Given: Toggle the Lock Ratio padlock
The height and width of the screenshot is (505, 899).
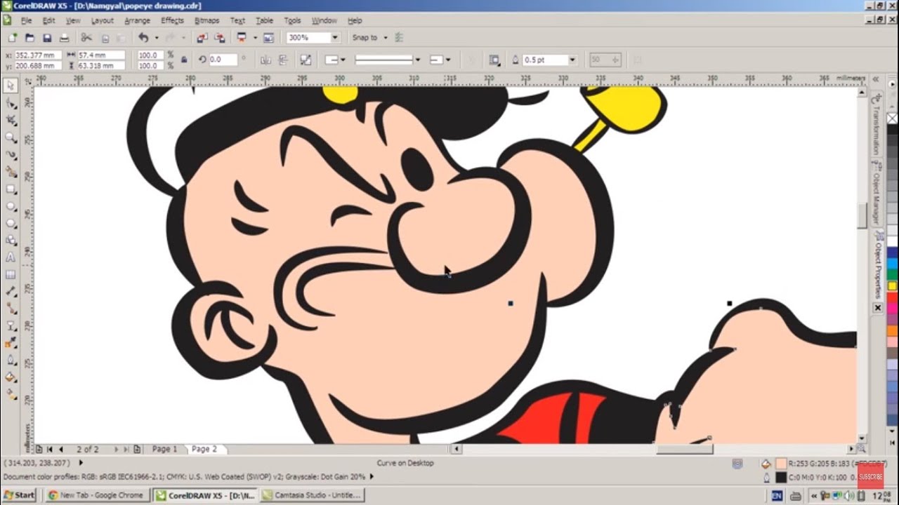Looking at the screenshot, I should [185, 60].
